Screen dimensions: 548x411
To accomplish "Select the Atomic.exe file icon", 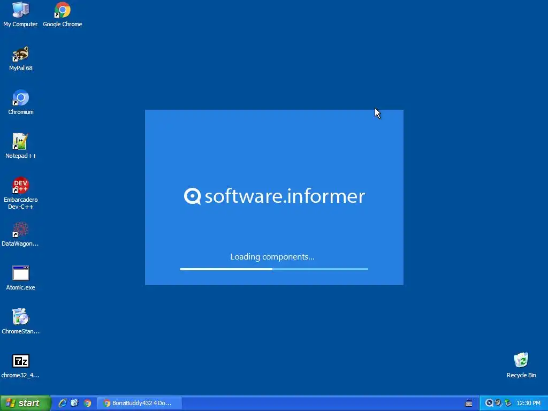I will point(21,278).
